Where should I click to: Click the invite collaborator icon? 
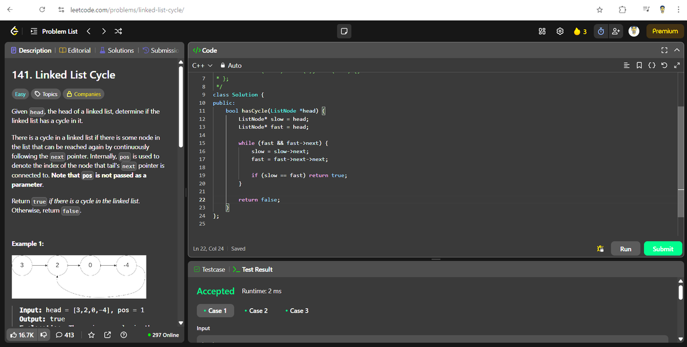pyautogui.click(x=617, y=31)
